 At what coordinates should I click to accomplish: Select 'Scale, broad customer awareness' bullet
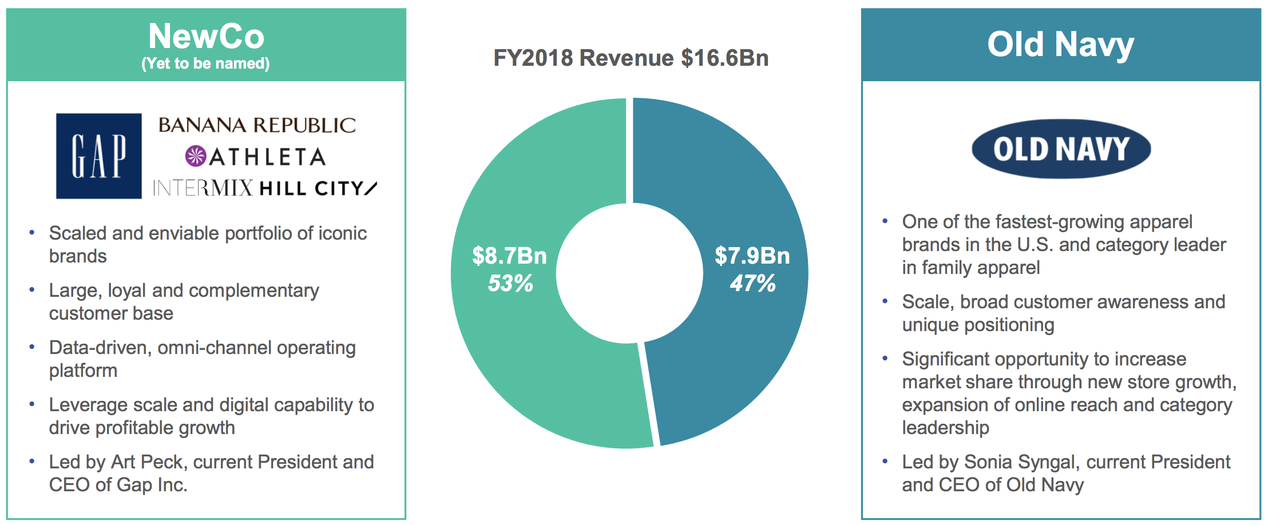(x=1064, y=313)
